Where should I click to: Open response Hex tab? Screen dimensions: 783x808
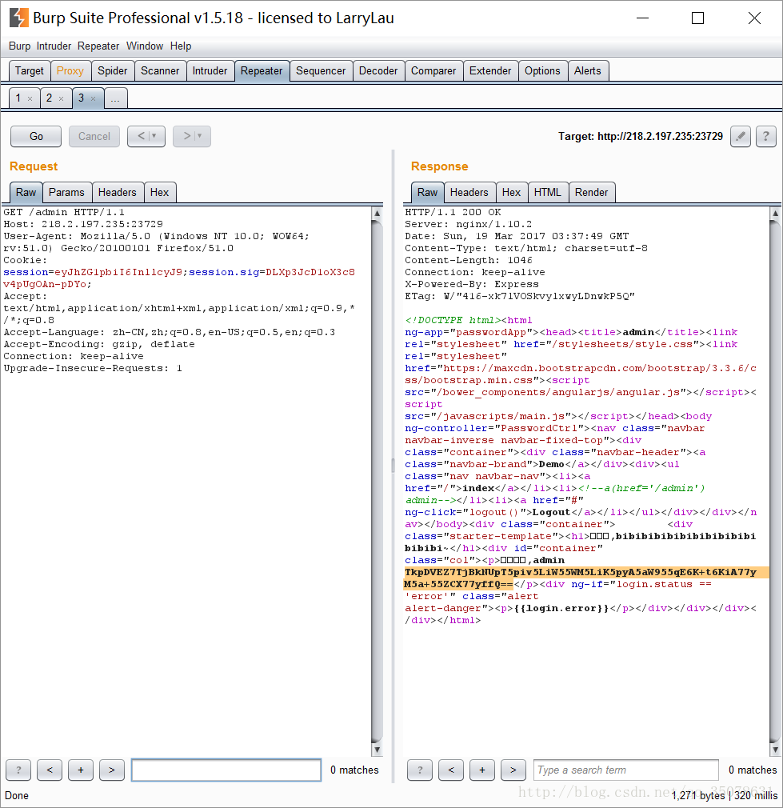coord(512,192)
